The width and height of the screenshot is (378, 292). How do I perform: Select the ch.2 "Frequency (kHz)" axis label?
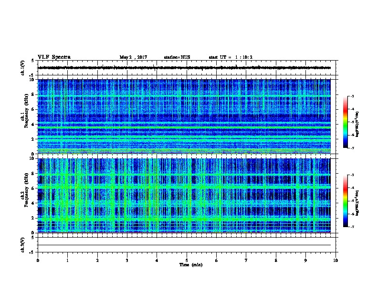pos(26,190)
